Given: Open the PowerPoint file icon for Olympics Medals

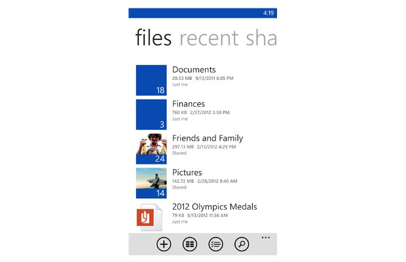Looking at the screenshot, I should [x=149, y=217].
